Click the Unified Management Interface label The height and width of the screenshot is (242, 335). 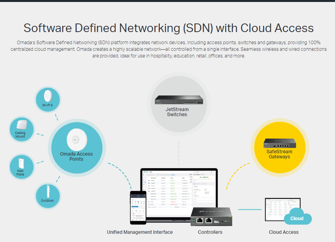click(x=140, y=232)
